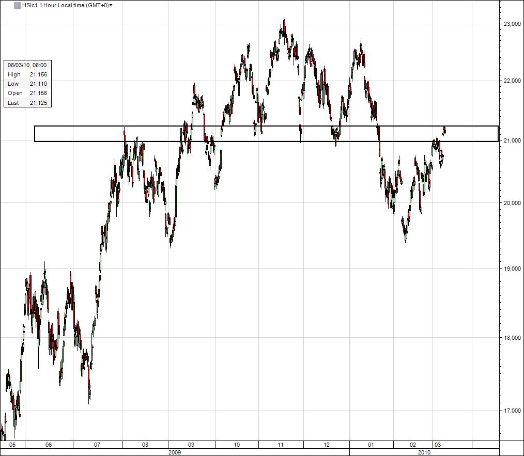Image resolution: width=524 pixels, height=456 pixels.
Task: Click the 09 month label on time axis
Action: click(191, 445)
